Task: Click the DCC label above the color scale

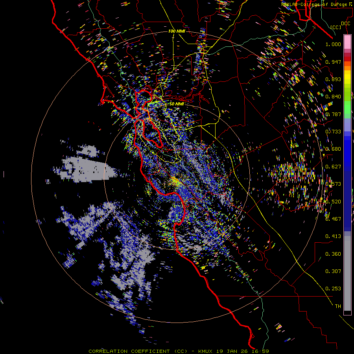Action: (345, 24)
